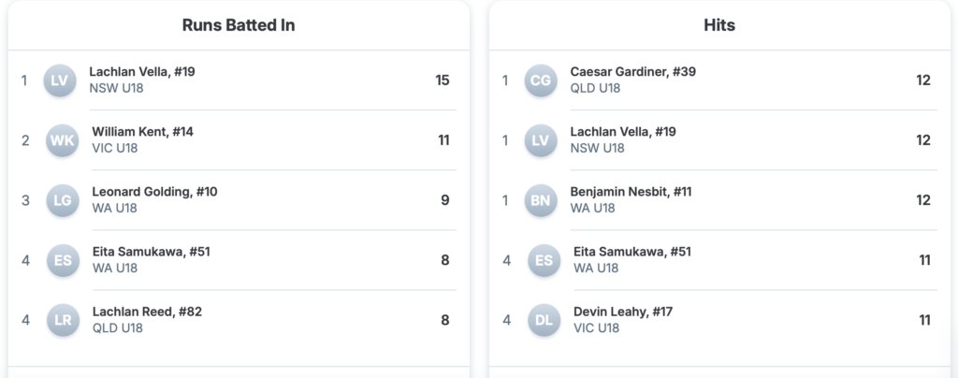Viewport: 958px width, 378px height.
Task: Click the DL avatar icon
Action: 544,320
